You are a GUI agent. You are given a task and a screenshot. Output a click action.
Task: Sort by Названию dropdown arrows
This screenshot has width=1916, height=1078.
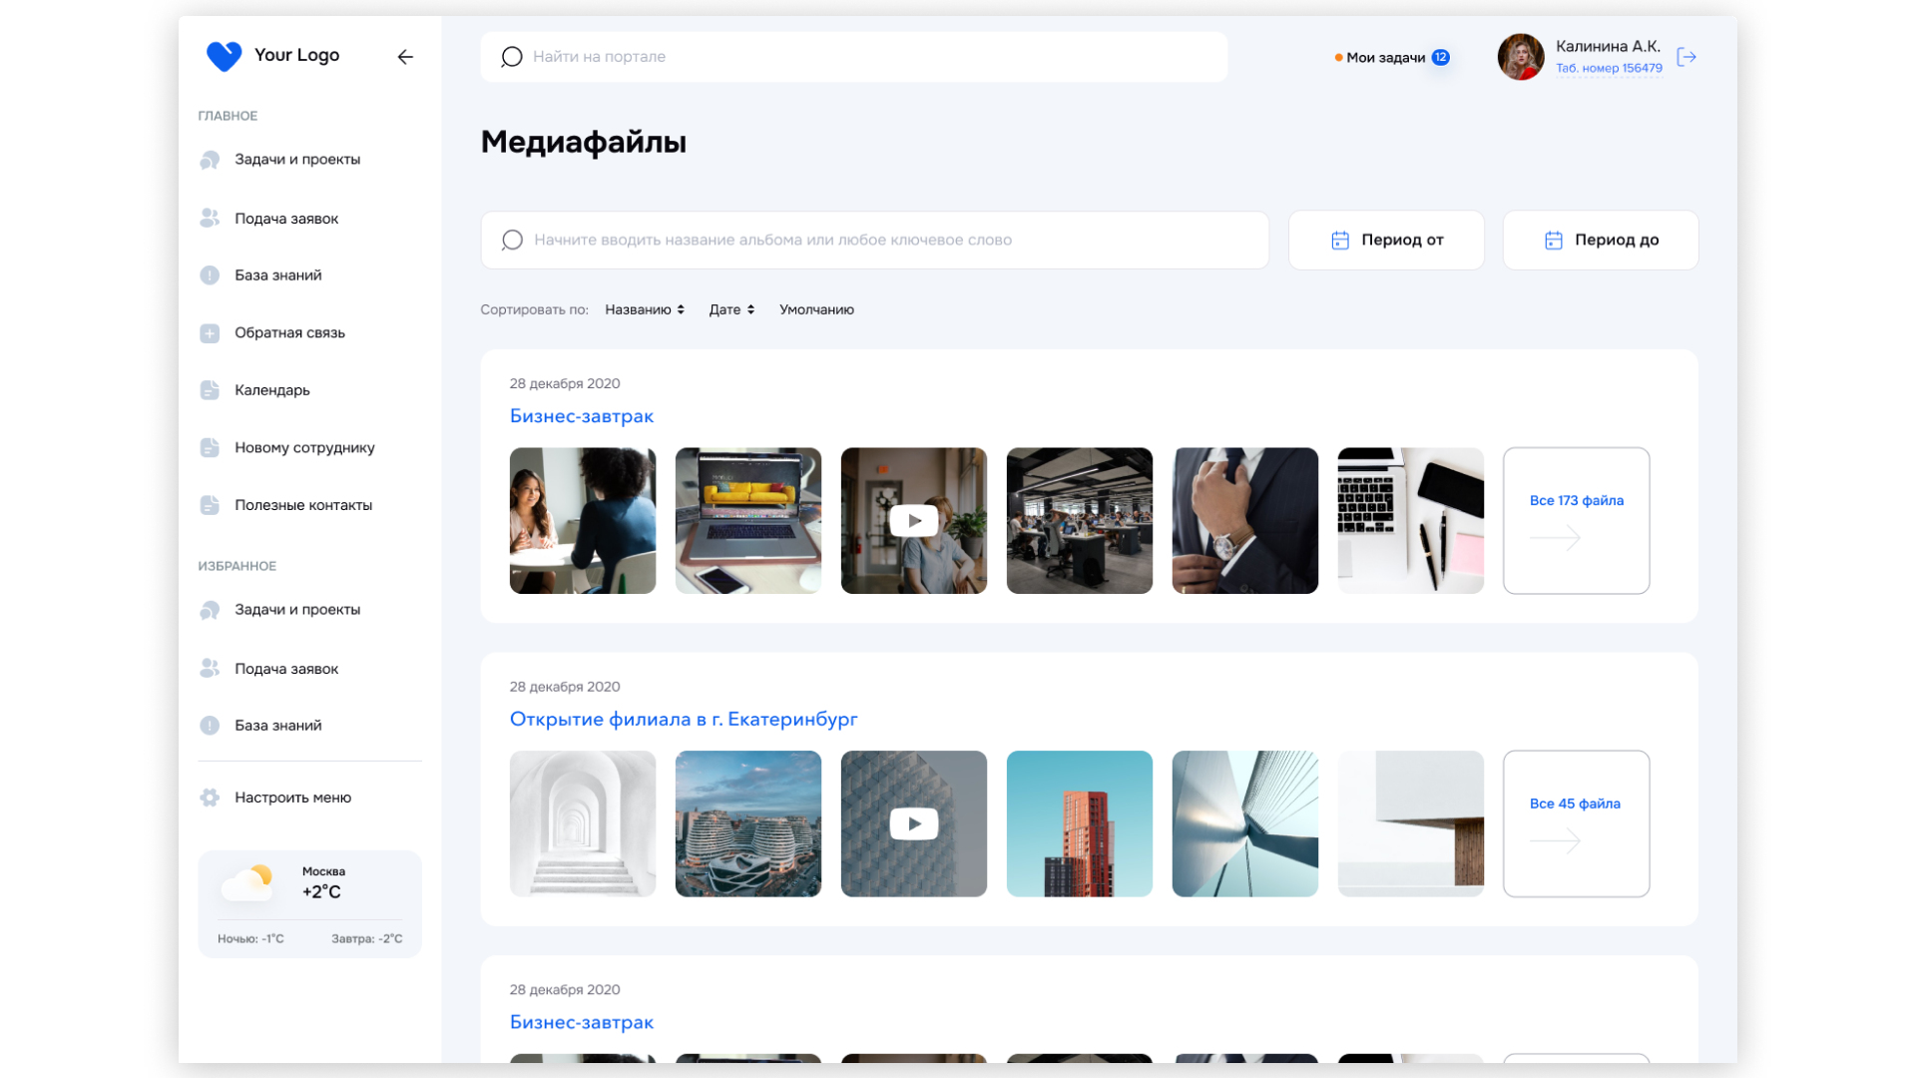click(x=681, y=310)
